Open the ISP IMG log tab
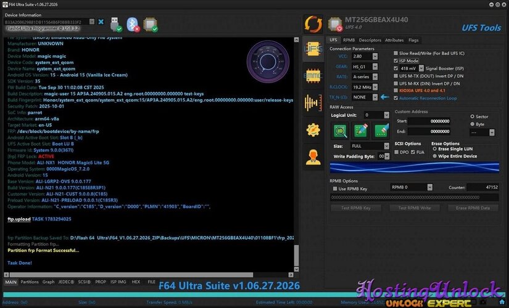Viewport: 509px width, 308px height. click(118, 282)
